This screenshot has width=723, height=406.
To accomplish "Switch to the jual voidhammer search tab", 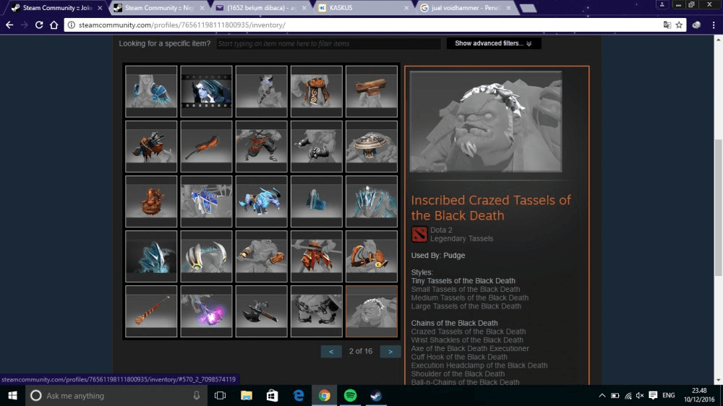I will pos(466,8).
